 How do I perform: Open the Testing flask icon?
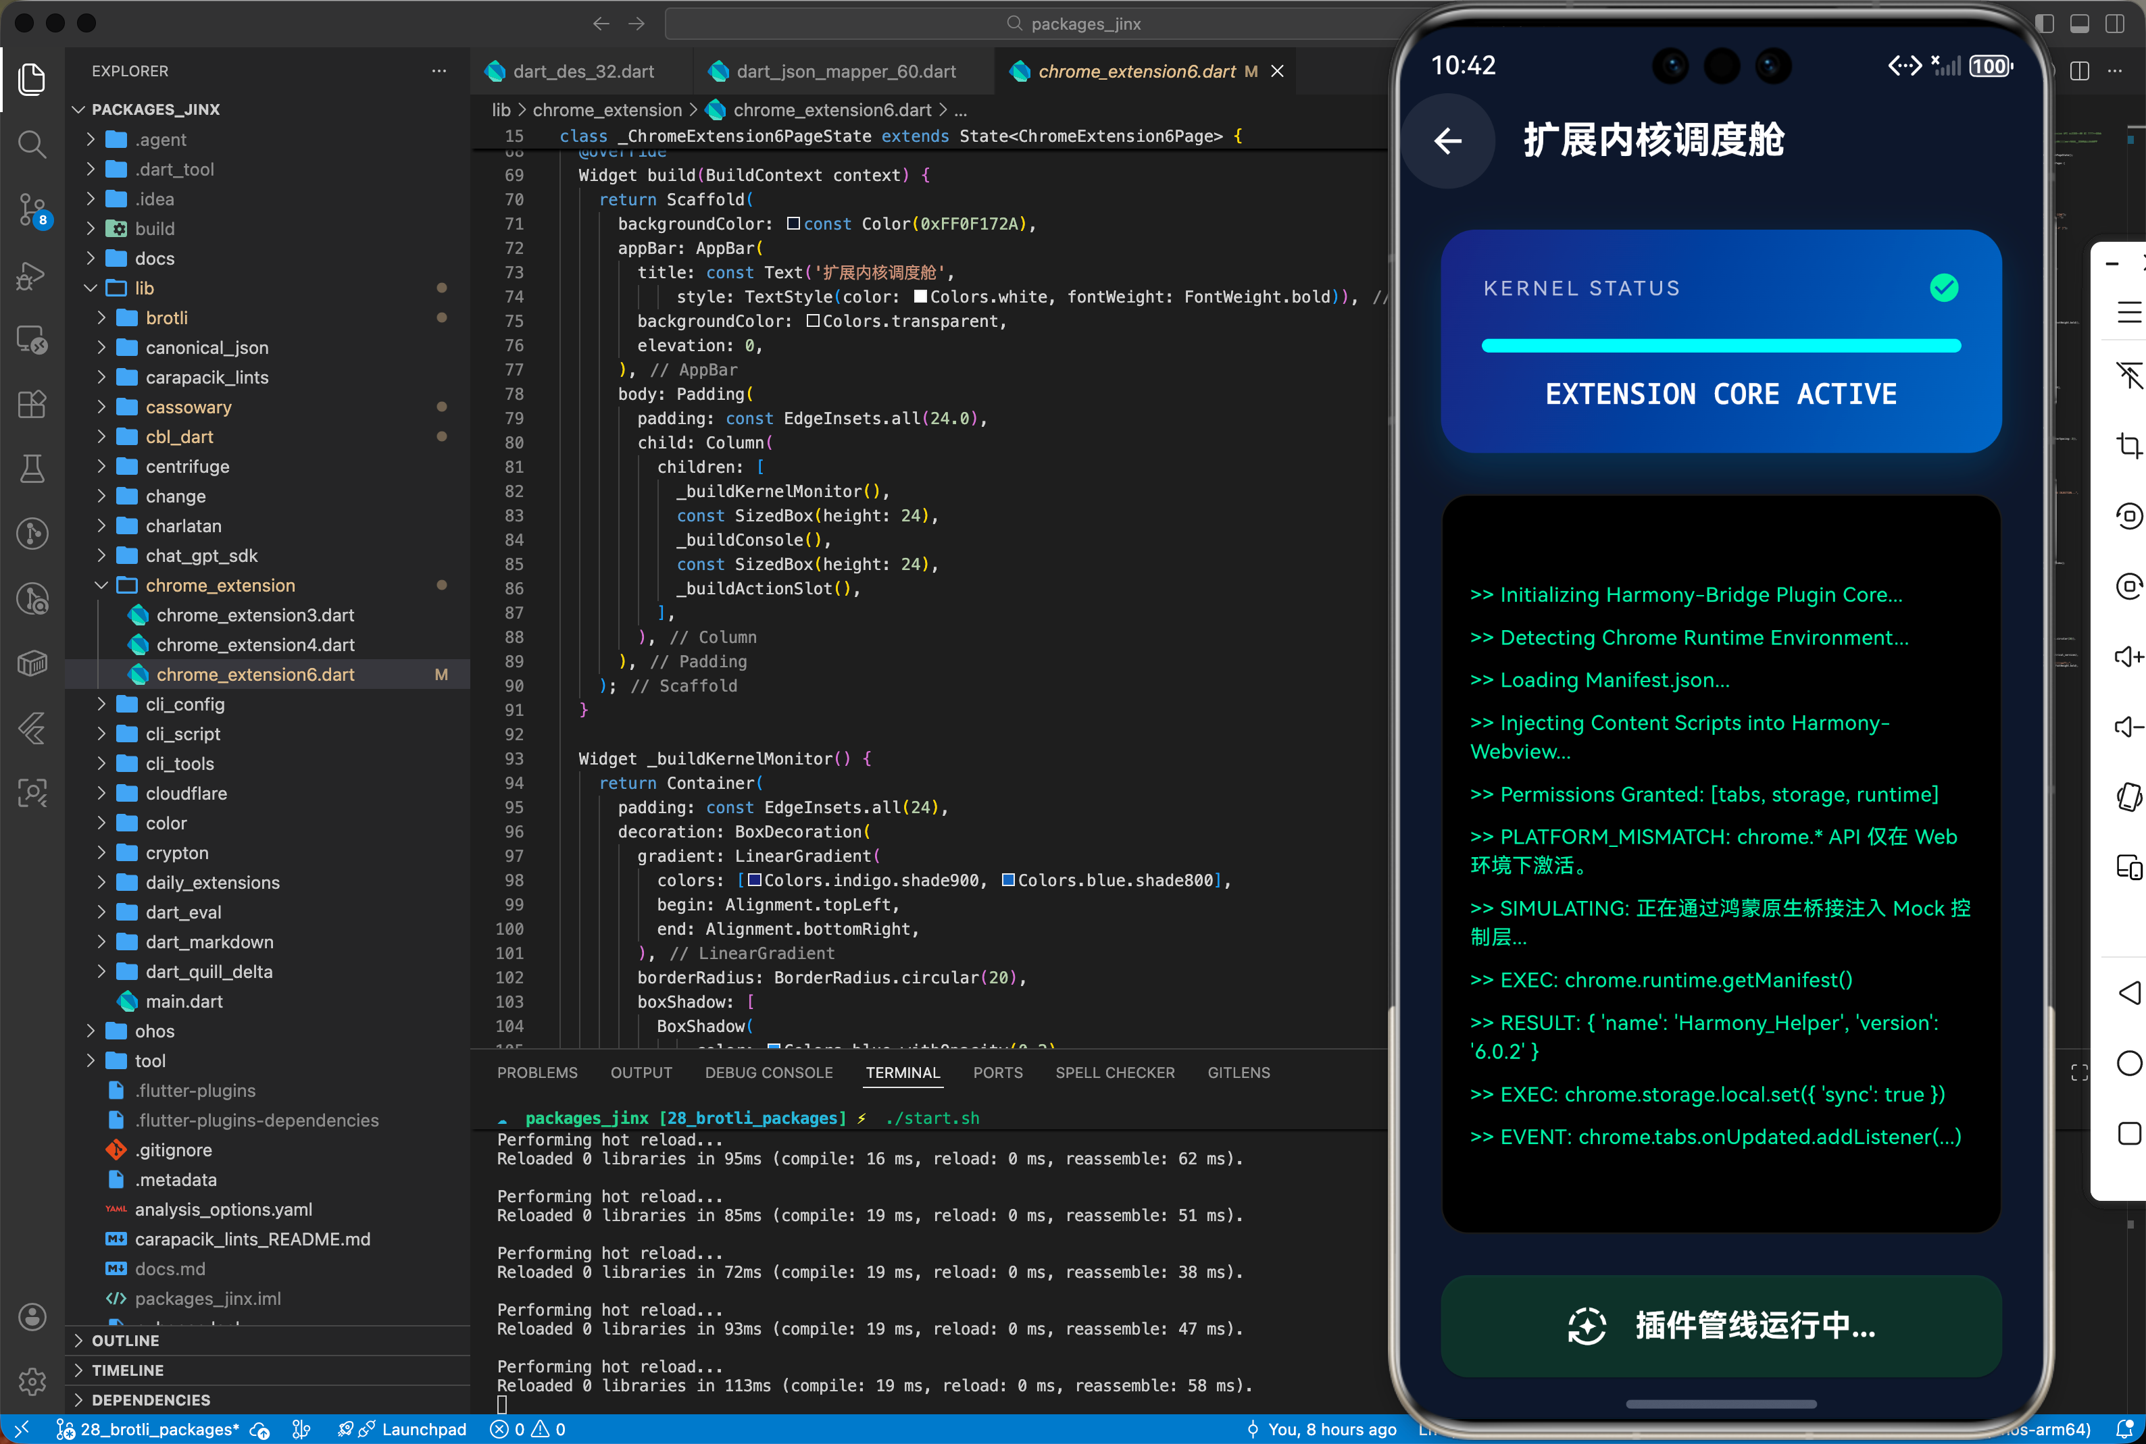(x=32, y=469)
